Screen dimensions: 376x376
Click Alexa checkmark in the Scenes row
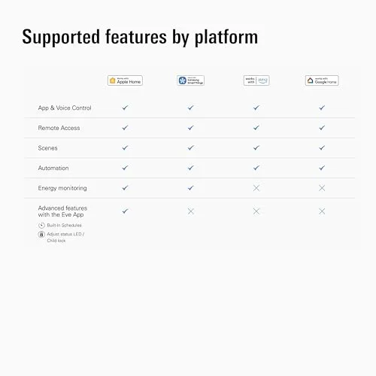[256, 147]
